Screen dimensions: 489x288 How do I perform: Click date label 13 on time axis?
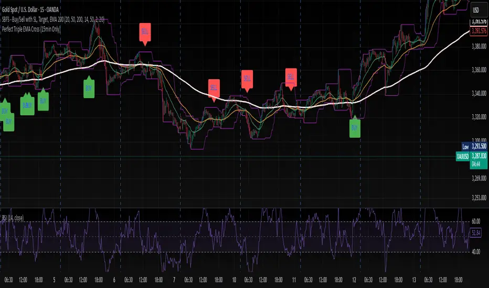point(414,280)
